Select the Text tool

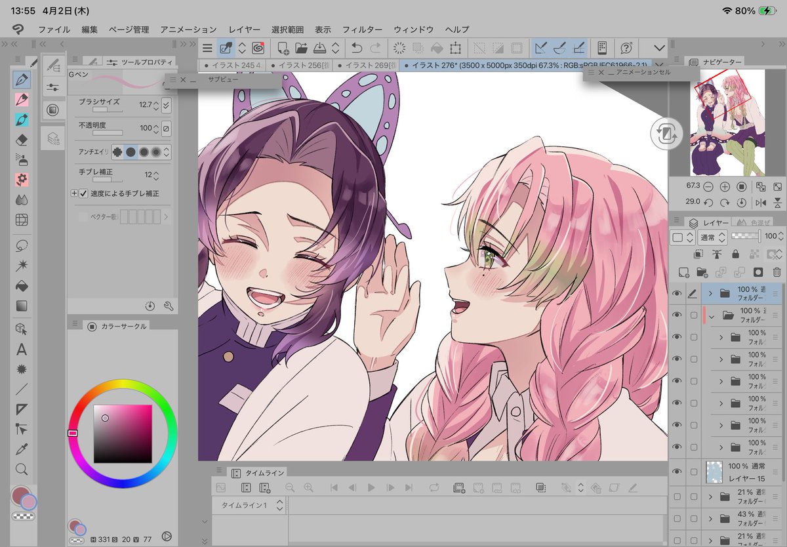(x=22, y=350)
